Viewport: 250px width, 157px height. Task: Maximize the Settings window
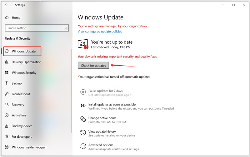[x=233, y=5]
